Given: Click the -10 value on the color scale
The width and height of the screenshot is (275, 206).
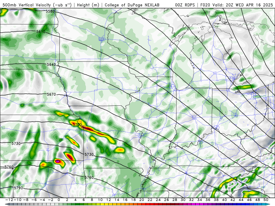Looking at the screenshot, I should (x=17, y=200).
